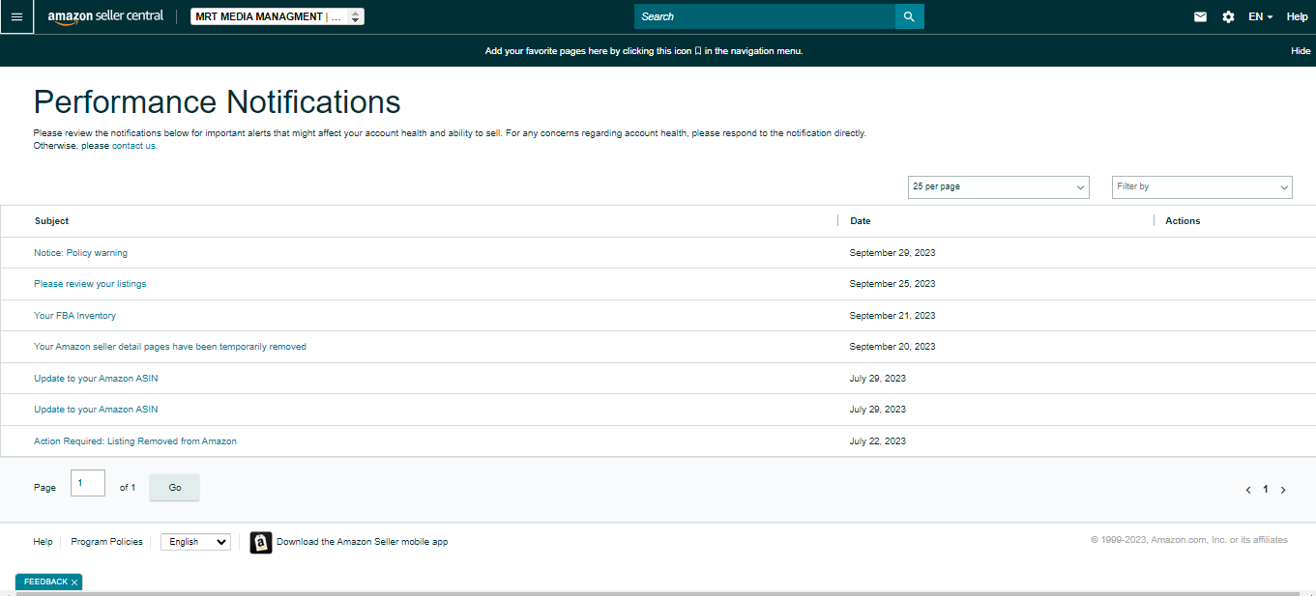This screenshot has height=596, width=1316.
Task: Go to next page arrow
Action: pos(1283,490)
